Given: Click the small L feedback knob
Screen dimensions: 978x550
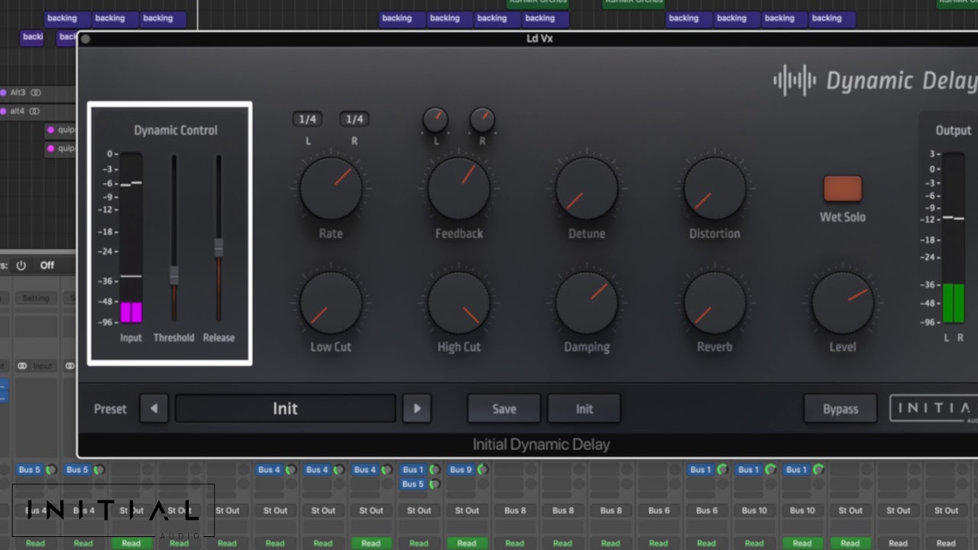Looking at the screenshot, I should tap(436, 120).
